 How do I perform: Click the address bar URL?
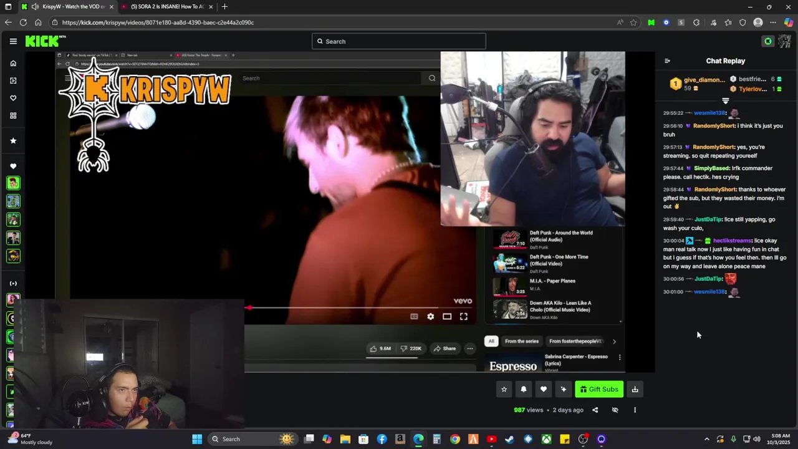(158, 22)
